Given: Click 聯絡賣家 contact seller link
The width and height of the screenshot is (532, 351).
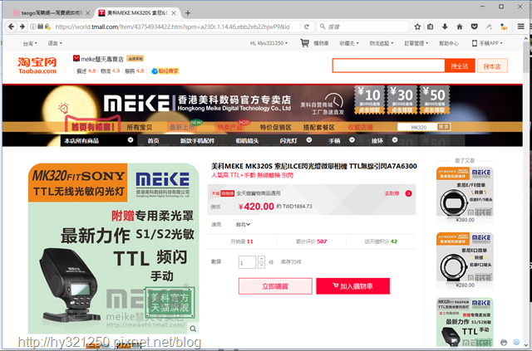Looking at the screenshot, I should 165,71.
